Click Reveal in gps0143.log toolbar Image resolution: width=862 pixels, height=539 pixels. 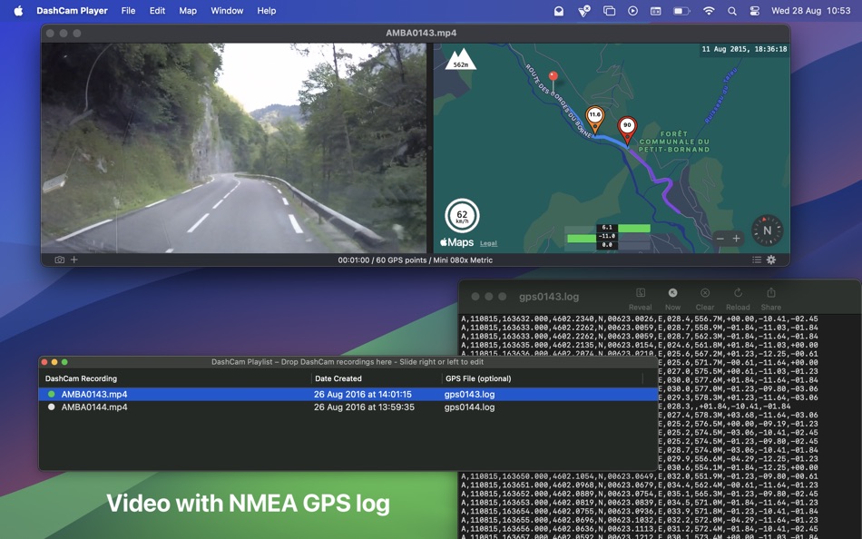click(x=640, y=299)
